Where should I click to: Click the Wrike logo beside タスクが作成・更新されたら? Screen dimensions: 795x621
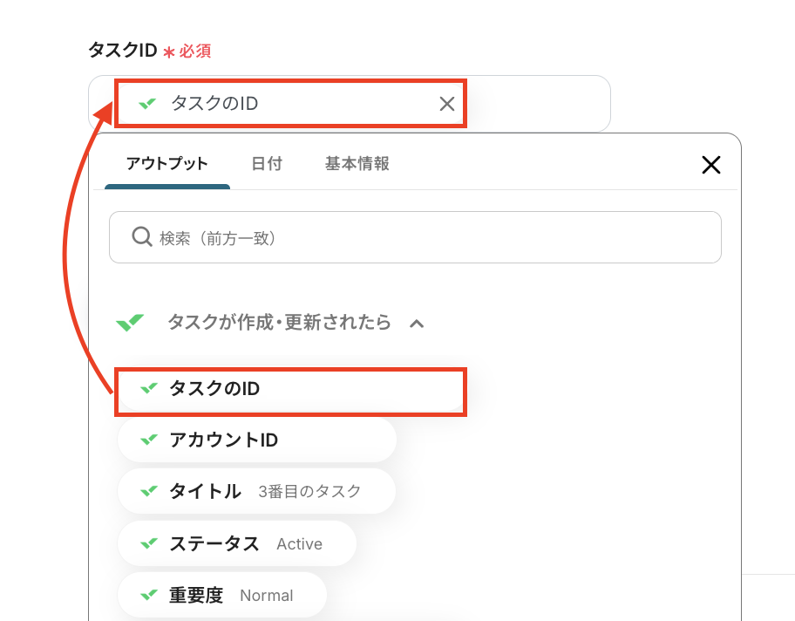coord(130,322)
